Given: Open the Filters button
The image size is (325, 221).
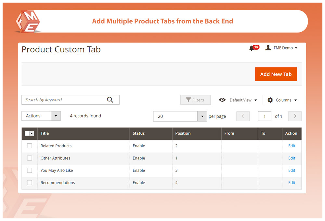Looking at the screenshot, I should pyautogui.click(x=195, y=100).
